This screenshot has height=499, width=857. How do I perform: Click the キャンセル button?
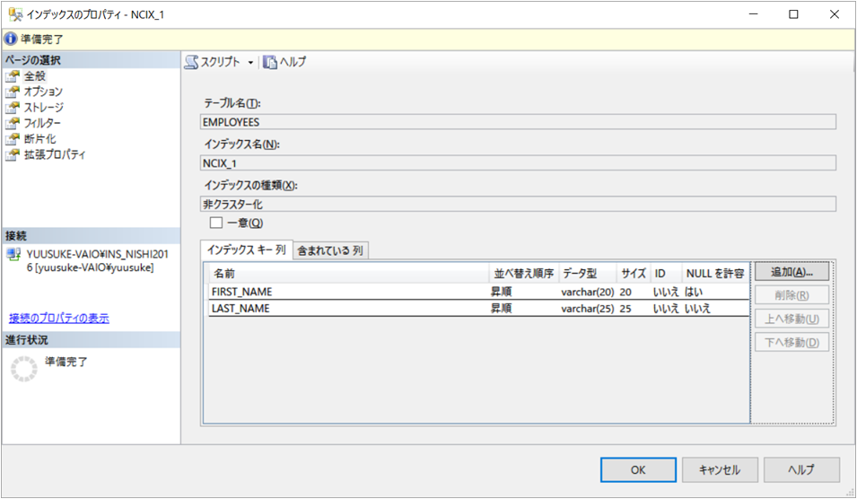pyautogui.click(x=720, y=470)
